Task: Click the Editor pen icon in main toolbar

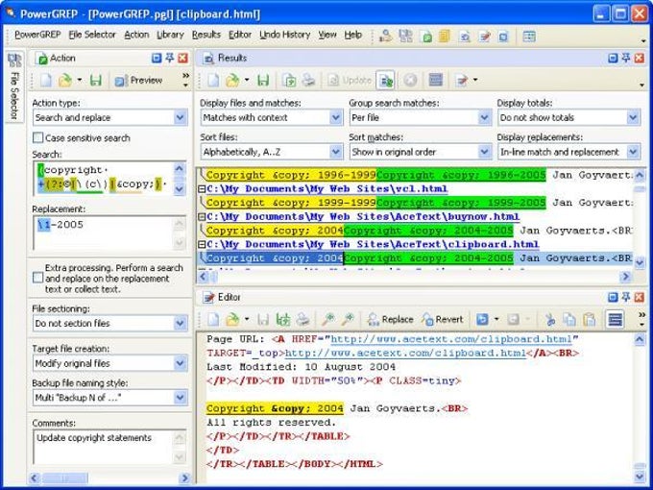Action: (484, 36)
